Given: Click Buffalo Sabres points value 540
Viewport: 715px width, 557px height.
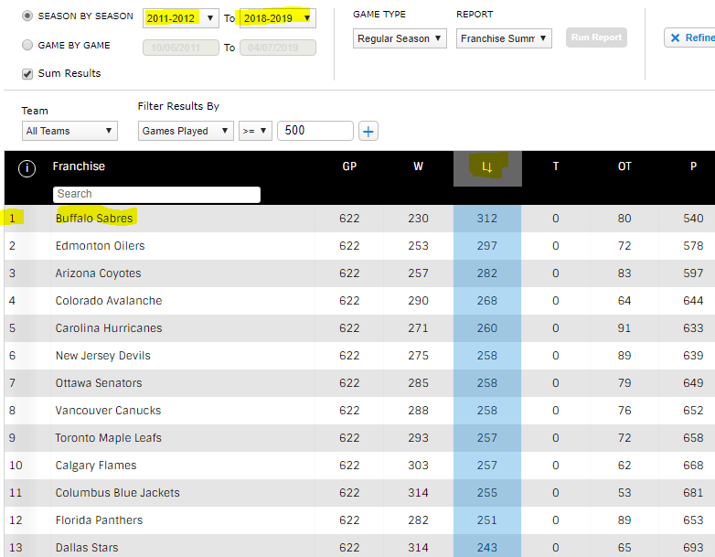Looking at the screenshot, I should coord(693,219).
